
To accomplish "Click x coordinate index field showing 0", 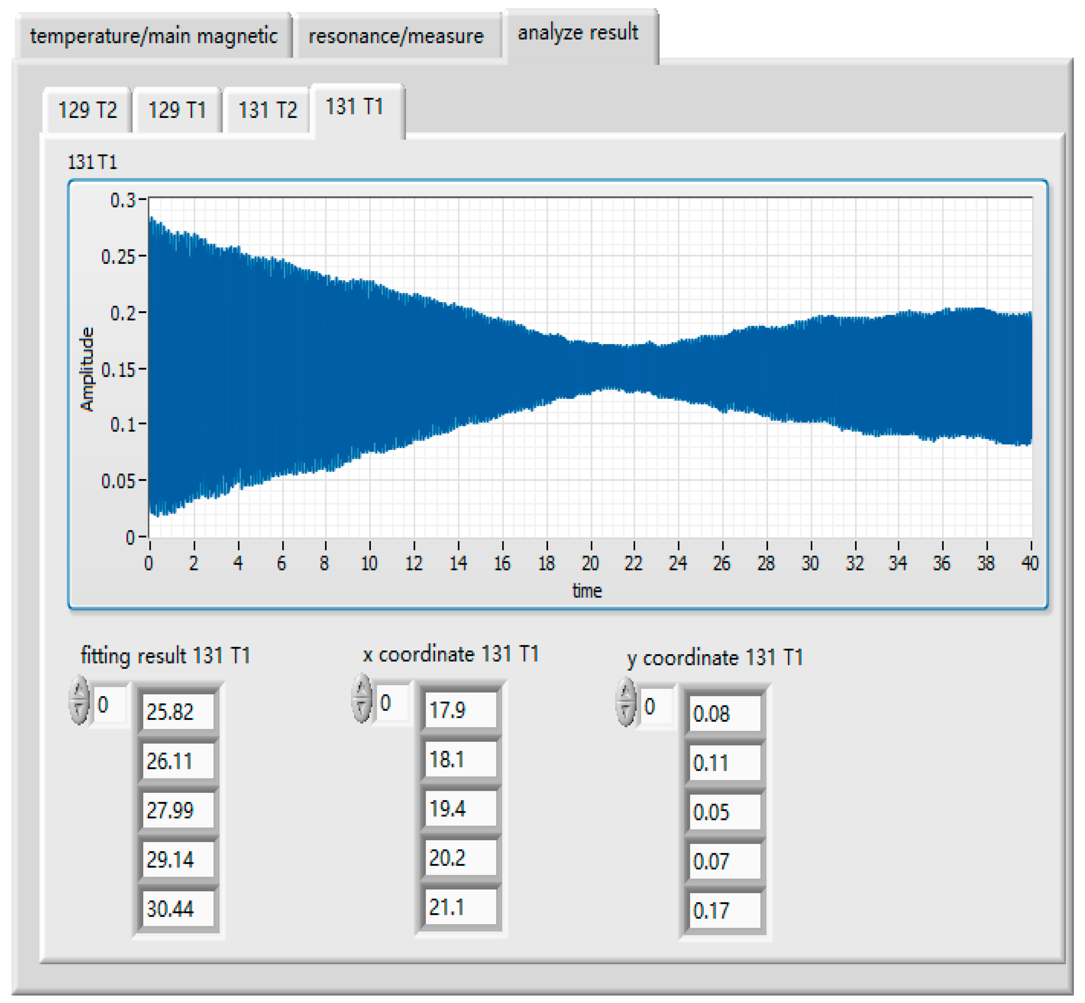I will point(392,703).
